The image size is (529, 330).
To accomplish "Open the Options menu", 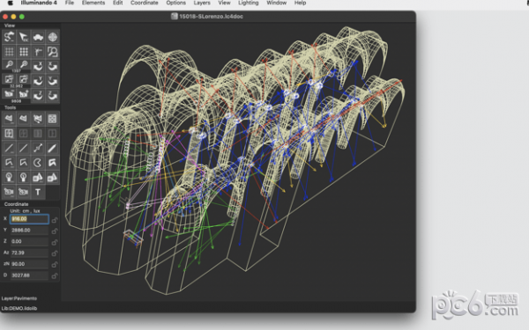I will 175,3.
